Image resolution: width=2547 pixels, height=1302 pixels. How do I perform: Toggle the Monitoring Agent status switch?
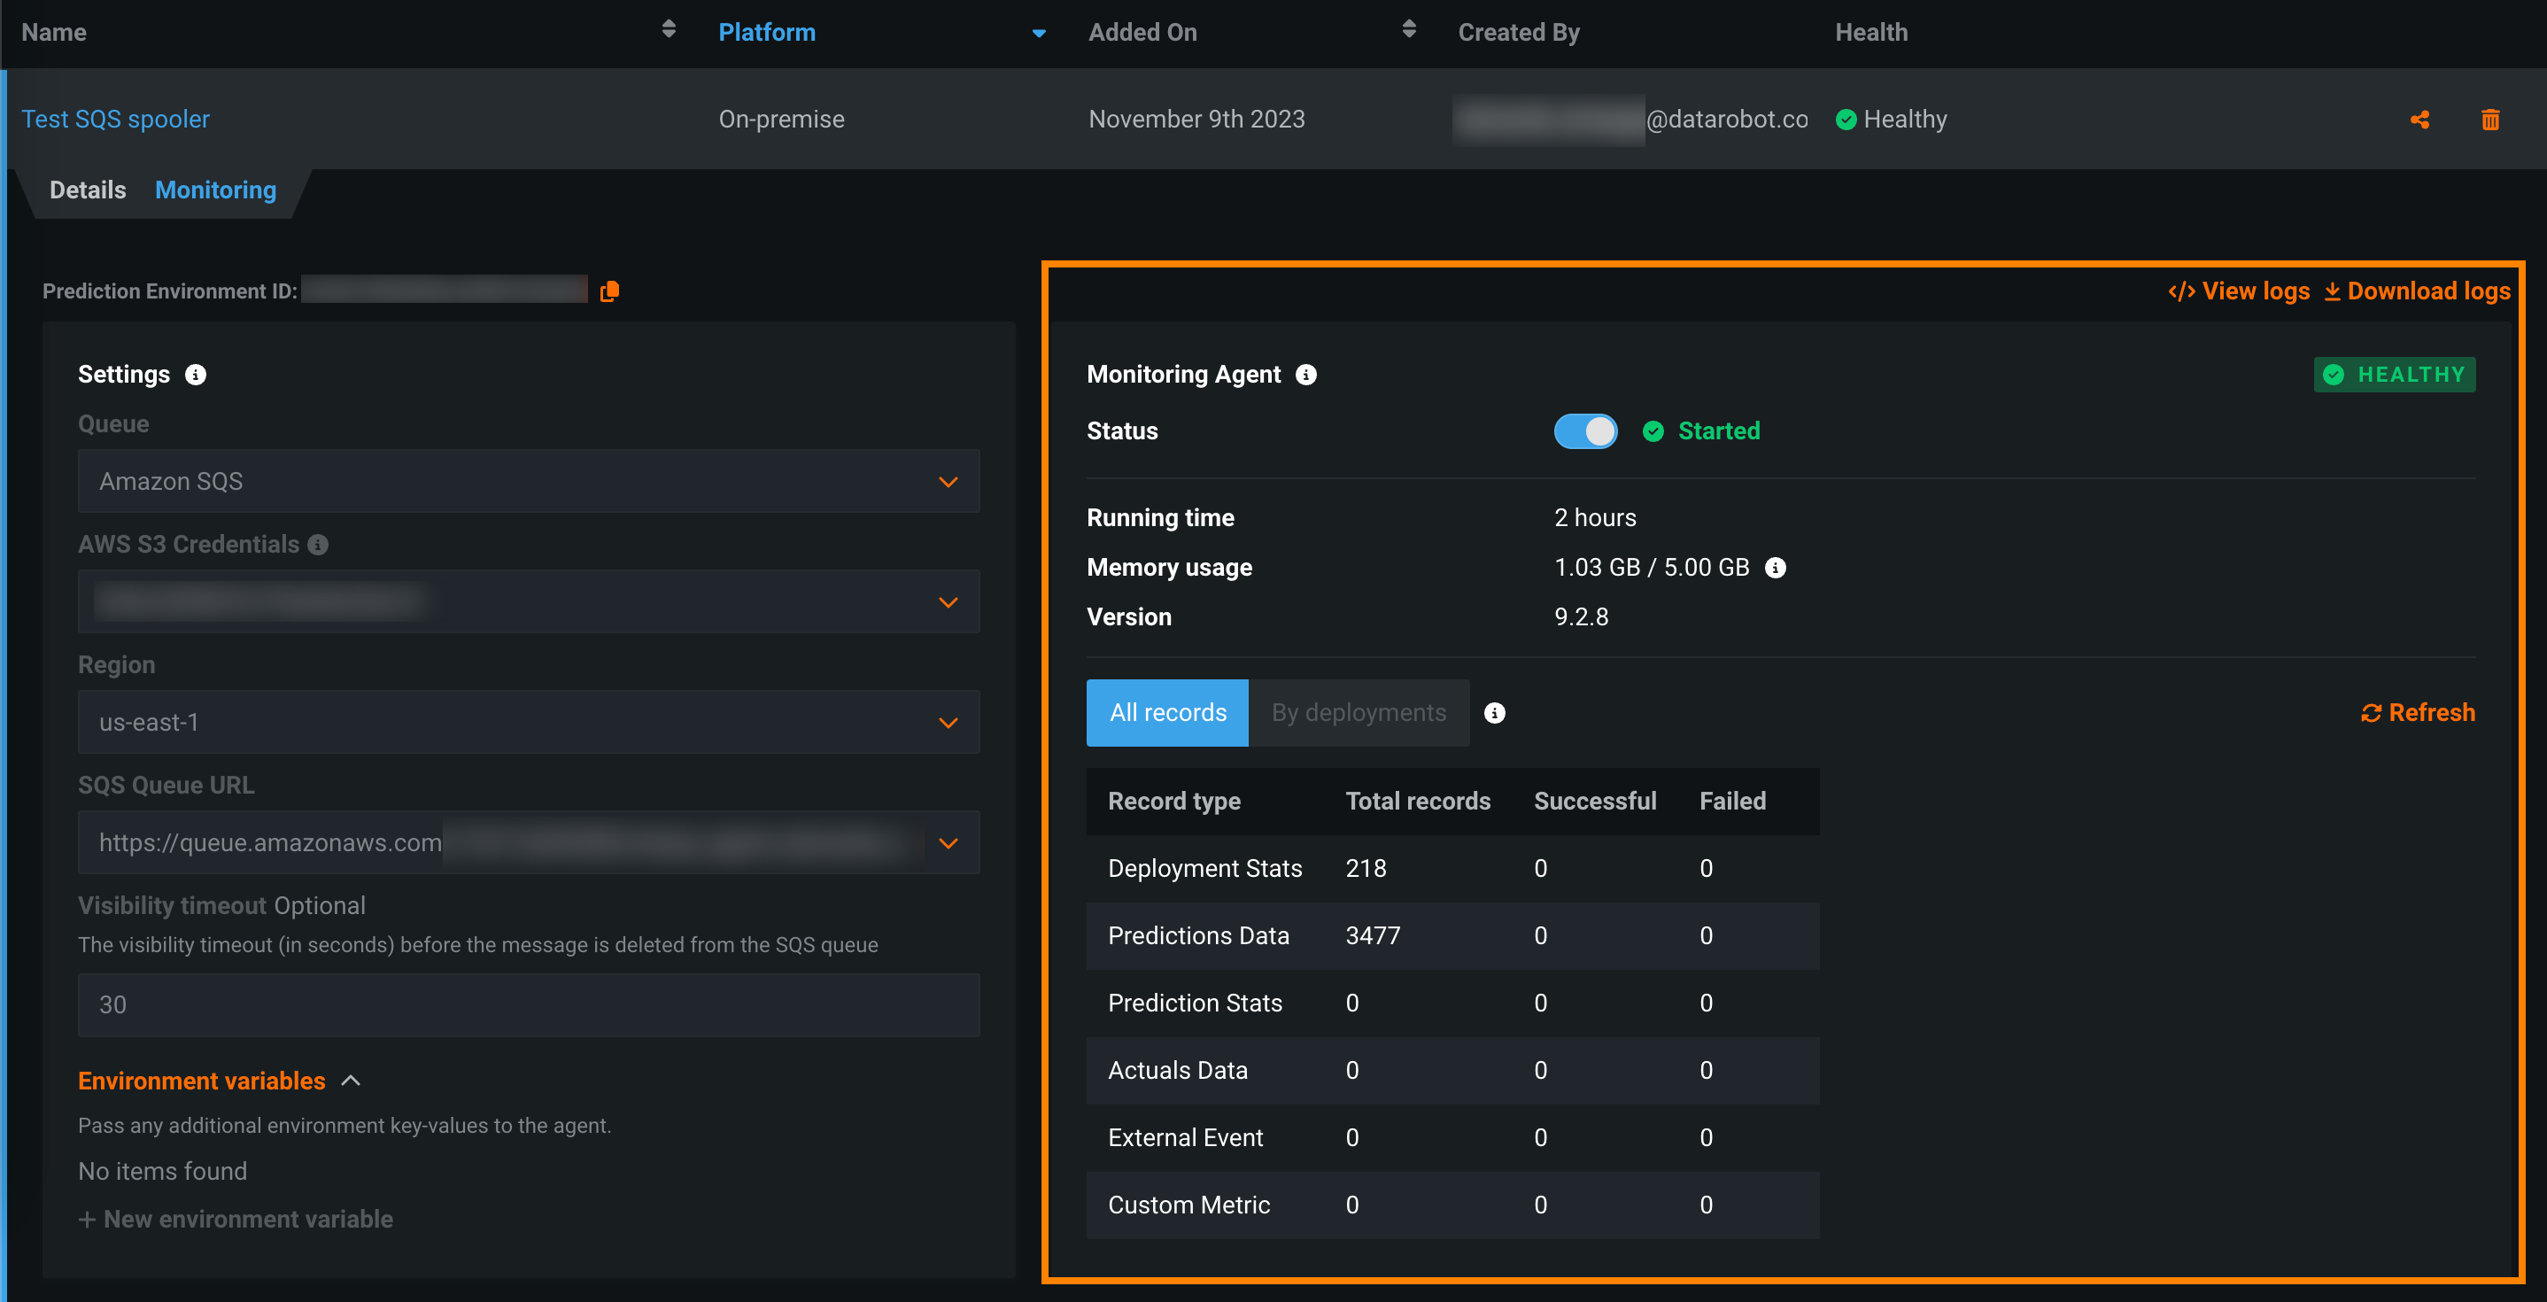tap(1585, 431)
